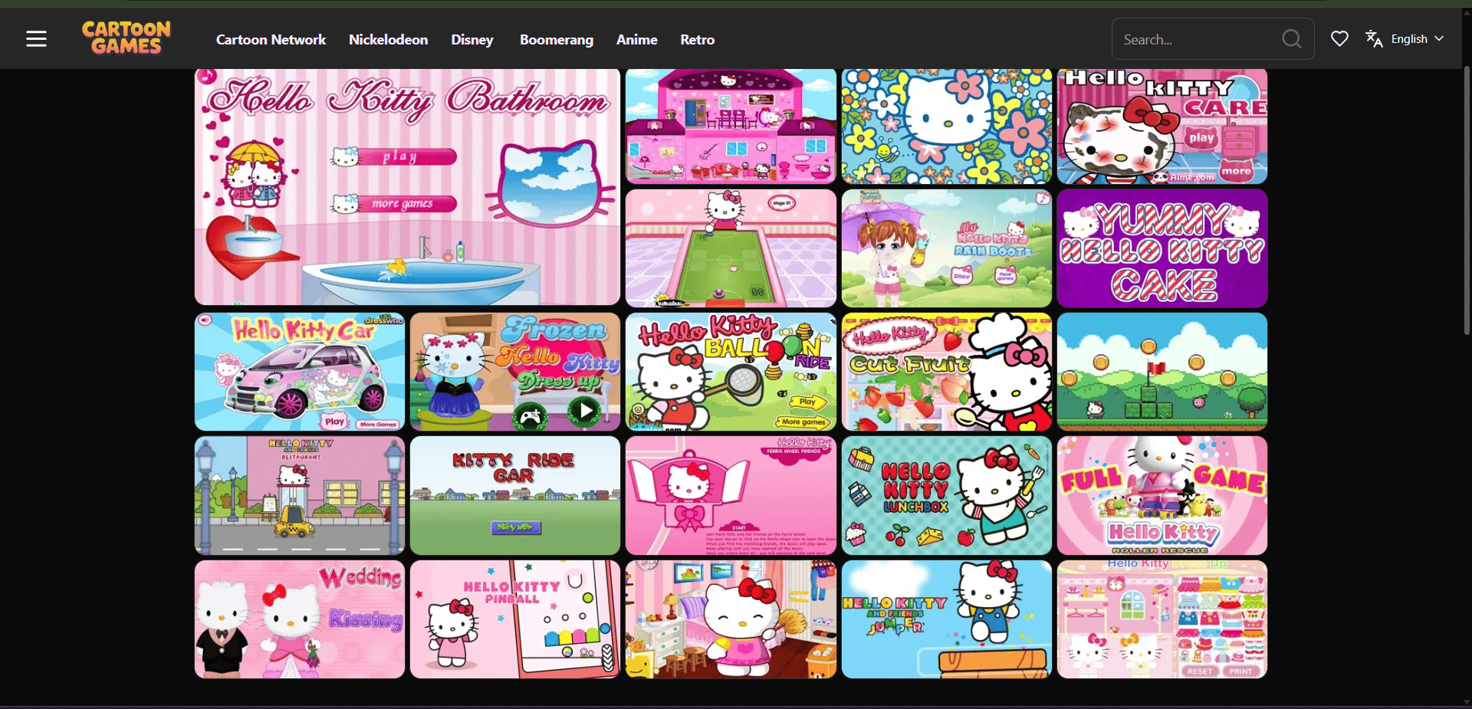Open the pixel platformer Hello Kitty game
This screenshot has width=1472, height=709.
[x=1162, y=372]
